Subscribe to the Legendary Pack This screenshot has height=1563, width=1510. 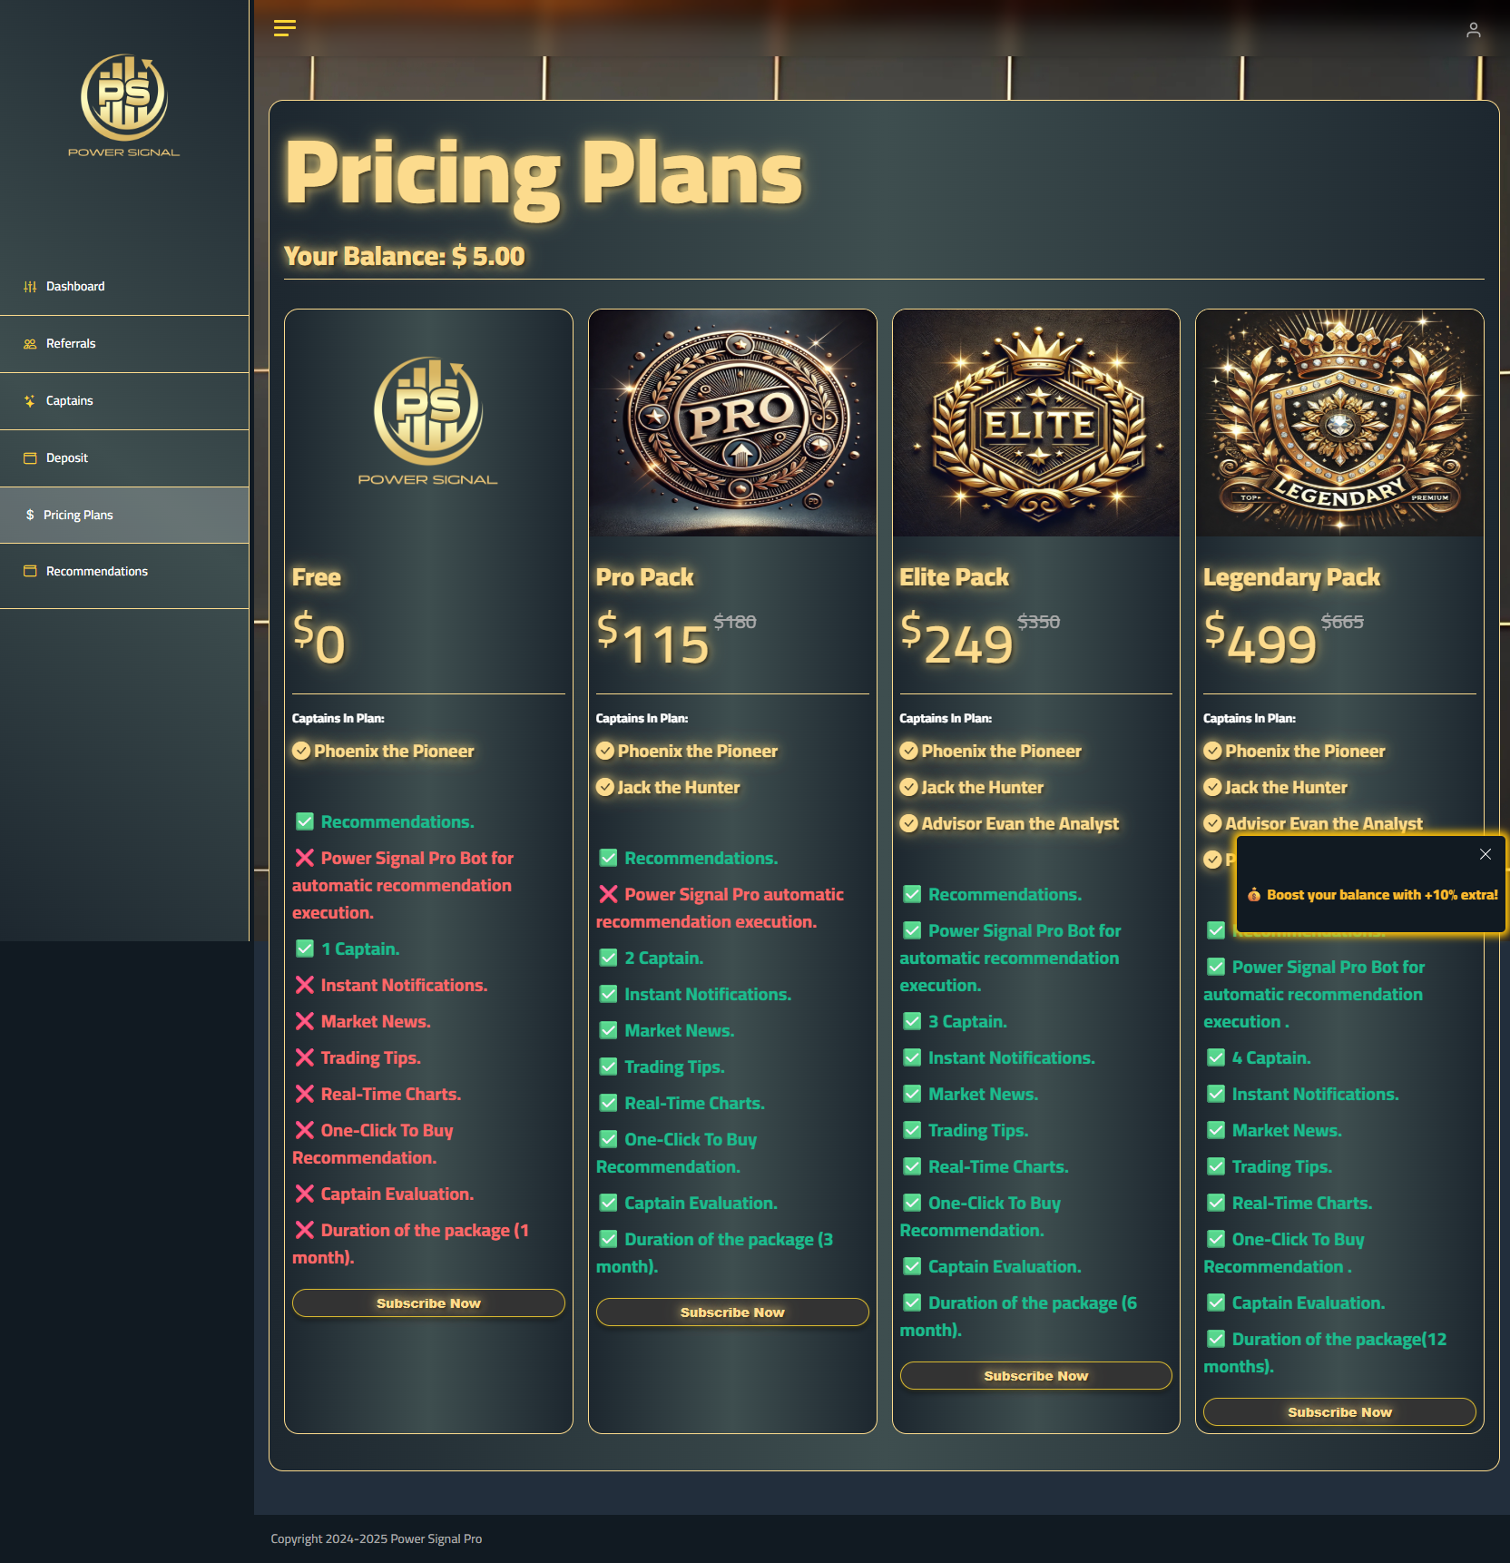click(x=1339, y=1412)
